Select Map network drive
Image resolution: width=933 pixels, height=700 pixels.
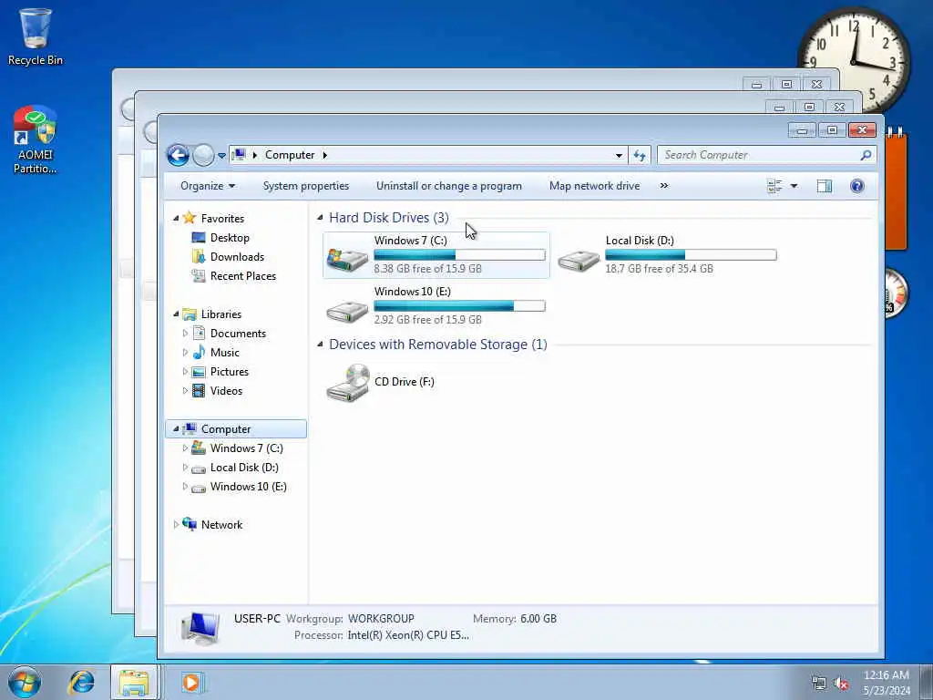(x=594, y=186)
